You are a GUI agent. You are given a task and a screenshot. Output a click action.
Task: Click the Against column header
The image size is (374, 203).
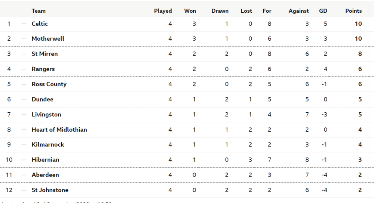pyautogui.click(x=298, y=11)
